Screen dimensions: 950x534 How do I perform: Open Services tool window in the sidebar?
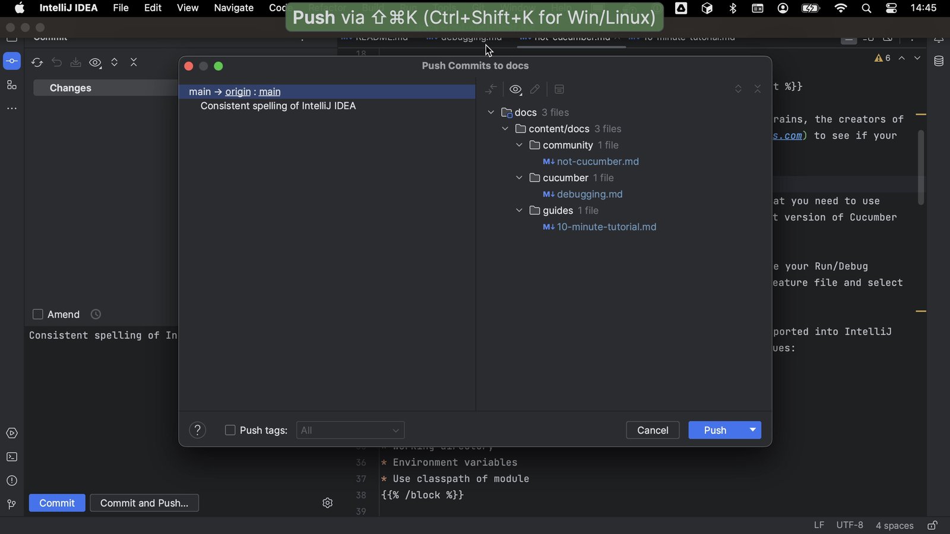point(12,434)
